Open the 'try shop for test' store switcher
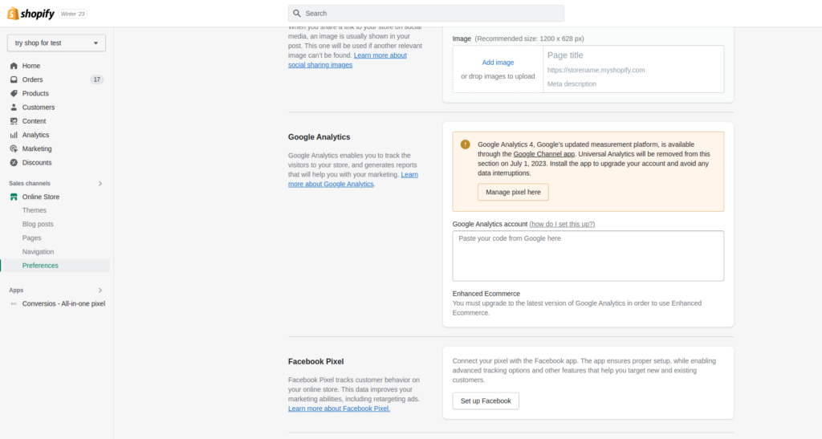The image size is (822, 439). click(x=57, y=43)
